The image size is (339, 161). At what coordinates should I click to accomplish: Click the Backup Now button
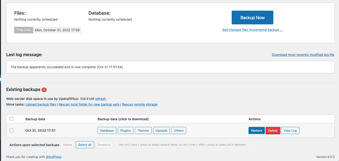point(252,18)
